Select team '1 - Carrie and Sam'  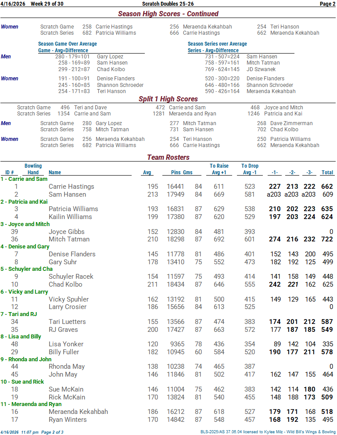[x=24, y=179]
